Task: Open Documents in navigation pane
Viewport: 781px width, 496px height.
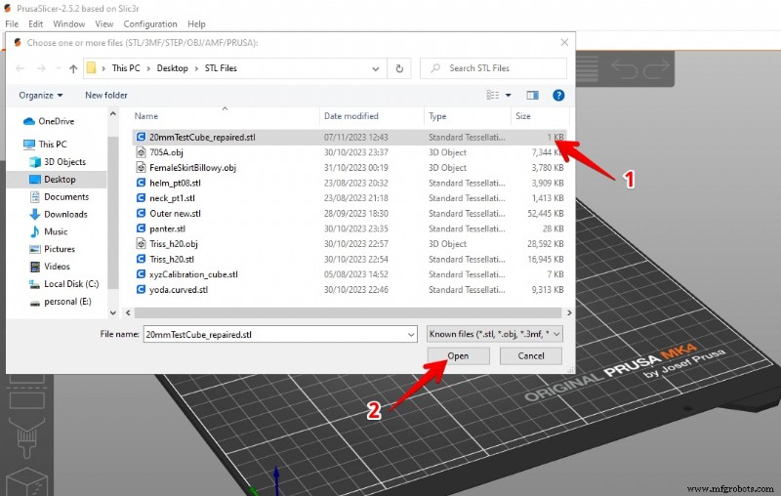Action: point(60,196)
